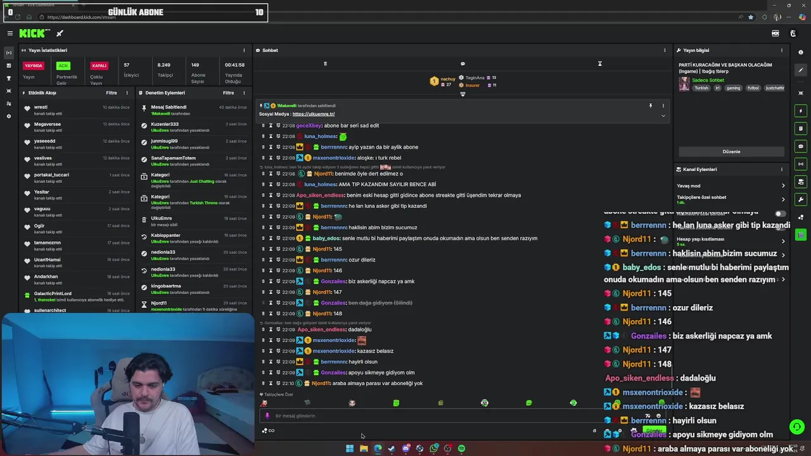Click the Turkish stream tag
Viewport: 811px width, 456px height.
pyautogui.click(x=701, y=88)
